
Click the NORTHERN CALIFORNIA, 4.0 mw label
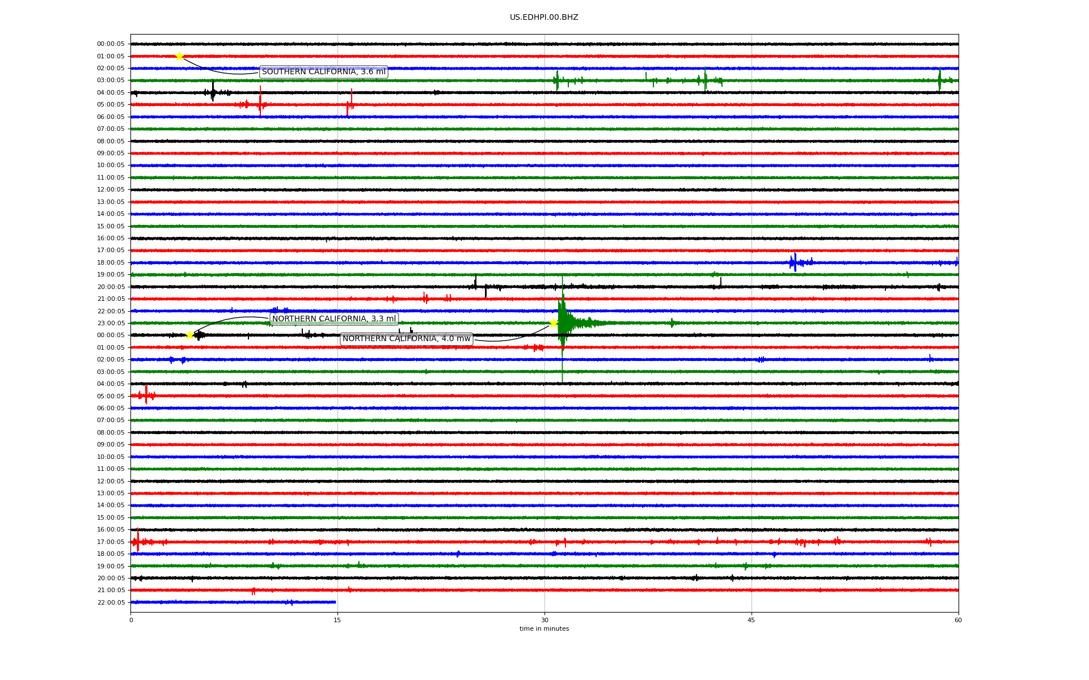point(406,339)
